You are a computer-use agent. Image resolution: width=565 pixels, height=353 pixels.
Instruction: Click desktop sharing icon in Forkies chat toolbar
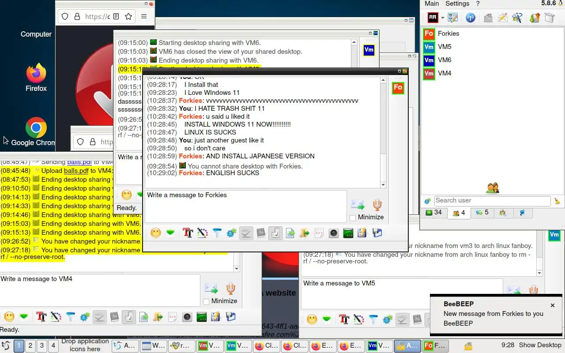[348, 233]
